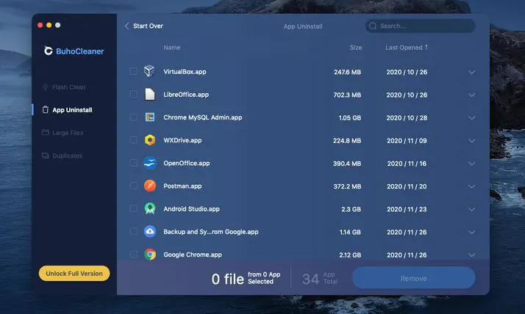Tick the Backup and Sync checkbox

click(x=133, y=231)
